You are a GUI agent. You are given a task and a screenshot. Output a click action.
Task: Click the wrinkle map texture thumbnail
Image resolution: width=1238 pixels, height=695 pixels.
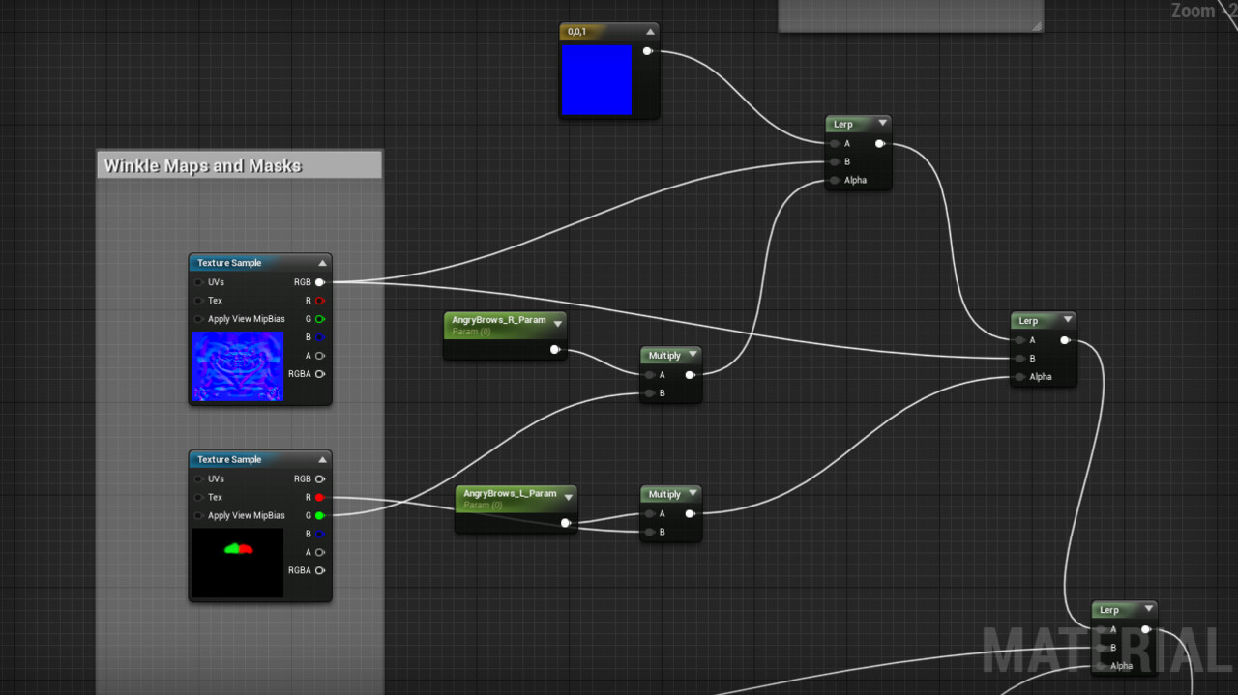pos(237,366)
